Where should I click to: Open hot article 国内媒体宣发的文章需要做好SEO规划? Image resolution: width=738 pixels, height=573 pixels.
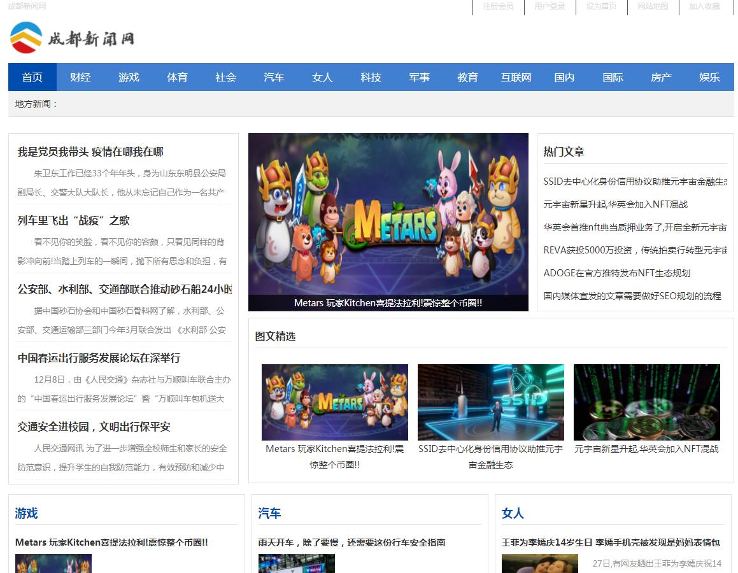coord(632,296)
